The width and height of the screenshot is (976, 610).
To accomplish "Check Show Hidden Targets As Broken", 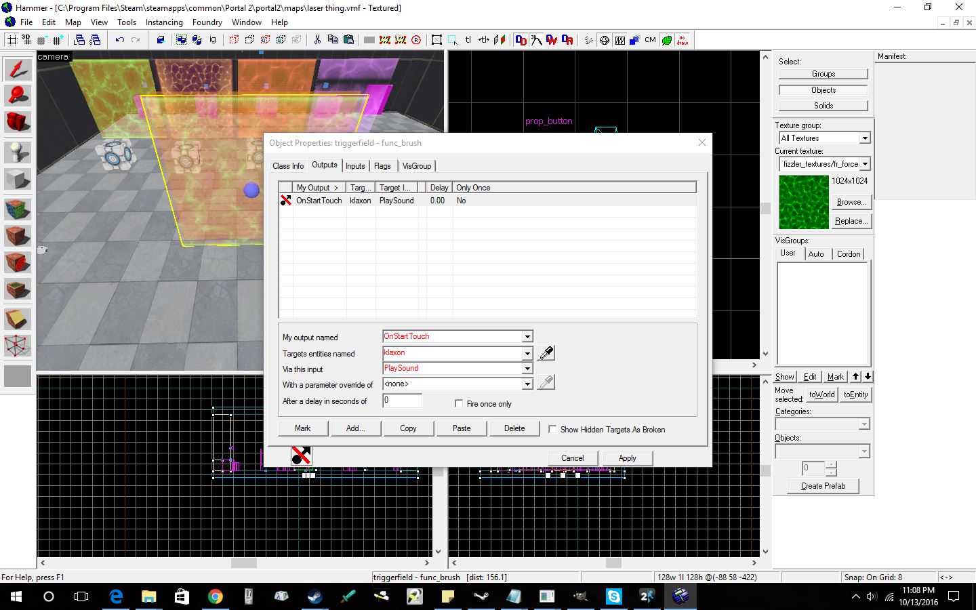I will (x=552, y=430).
